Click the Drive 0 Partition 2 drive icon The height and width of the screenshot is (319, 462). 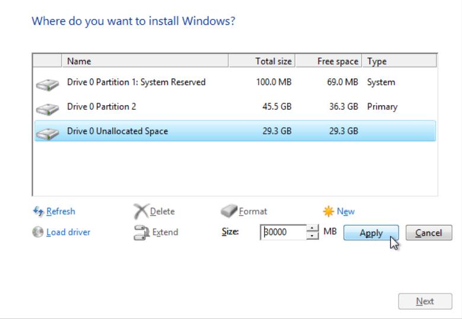click(x=46, y=108)
